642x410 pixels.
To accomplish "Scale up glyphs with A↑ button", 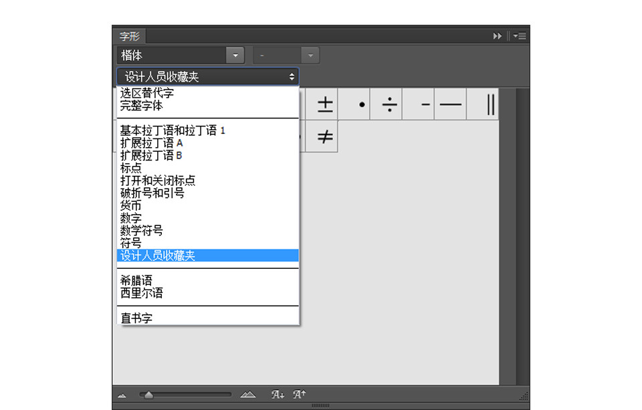I will (300, 395).
